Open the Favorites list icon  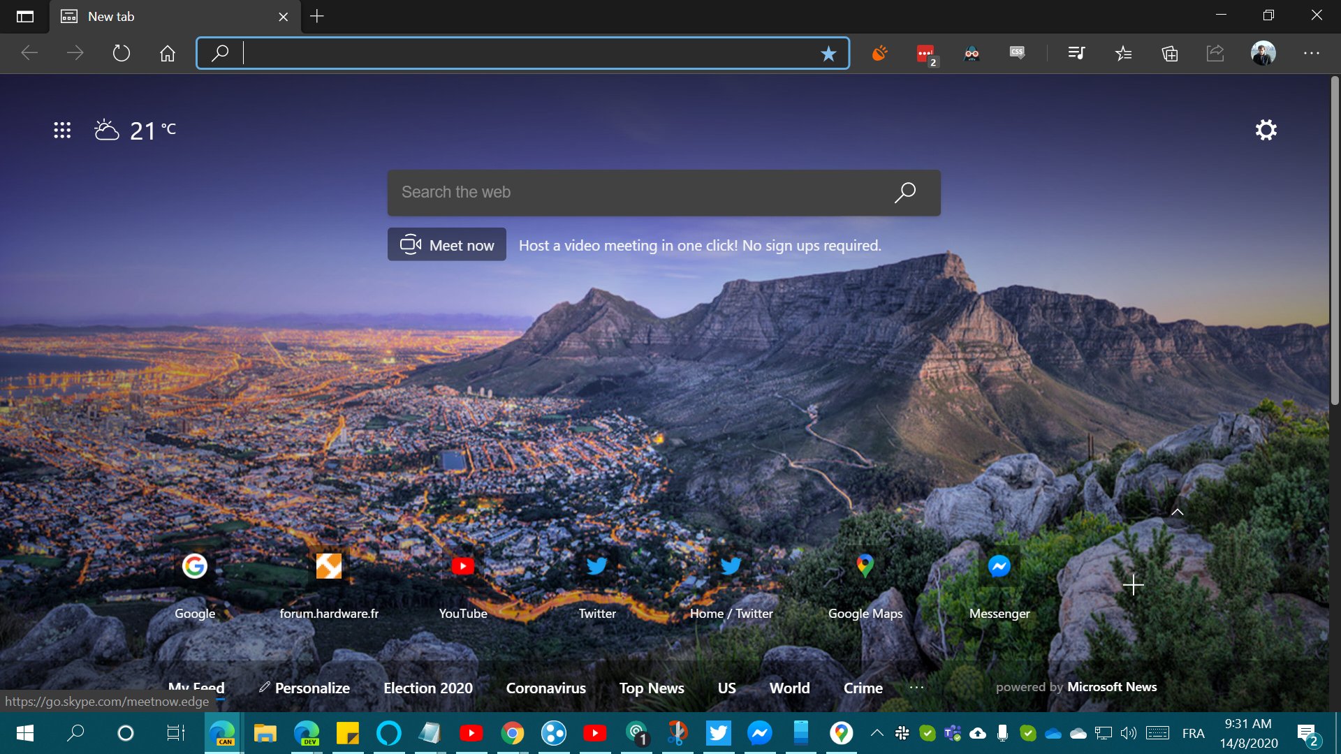click(x=1123, y=54)
